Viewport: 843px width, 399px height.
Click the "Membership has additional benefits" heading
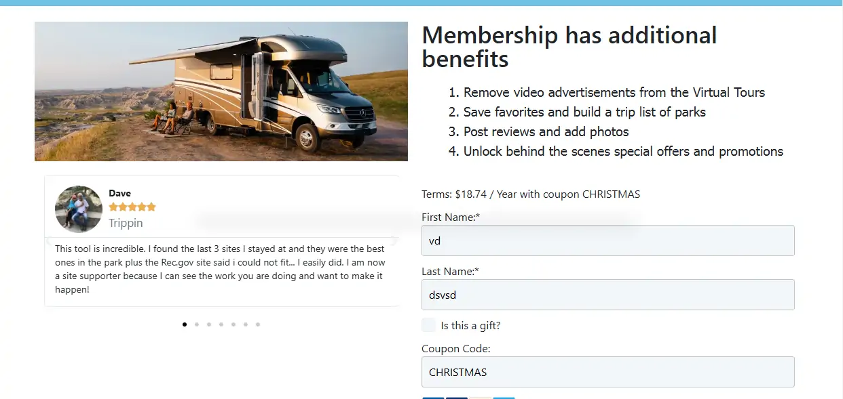[569, 47]
